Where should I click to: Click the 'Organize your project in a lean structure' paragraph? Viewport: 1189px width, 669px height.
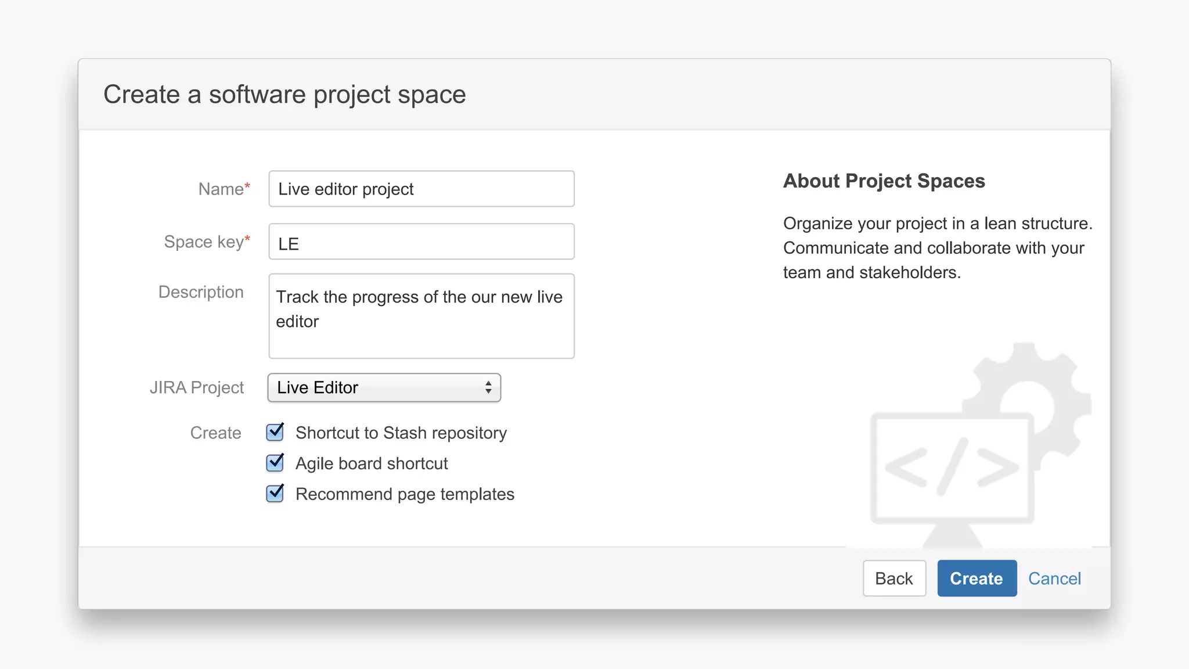click(x=938, y=248)
